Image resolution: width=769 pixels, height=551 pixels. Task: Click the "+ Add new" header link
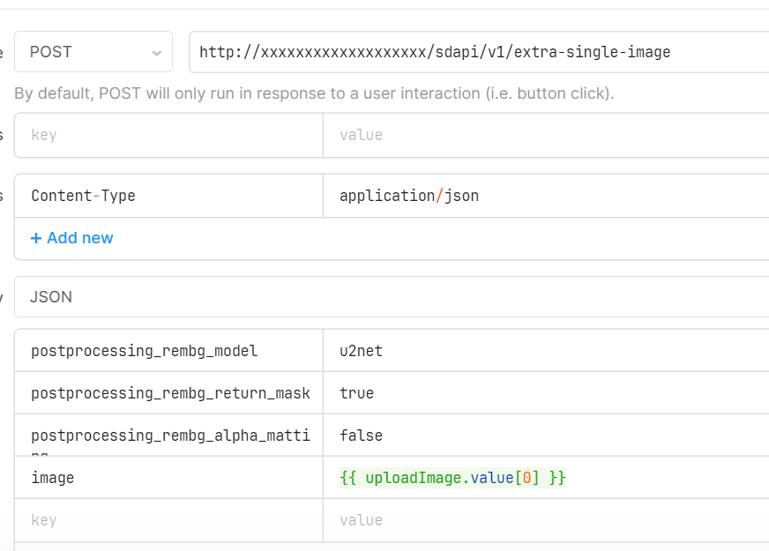(71, 238)
